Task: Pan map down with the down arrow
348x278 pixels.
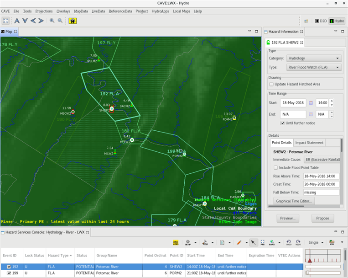Action: 25,21
